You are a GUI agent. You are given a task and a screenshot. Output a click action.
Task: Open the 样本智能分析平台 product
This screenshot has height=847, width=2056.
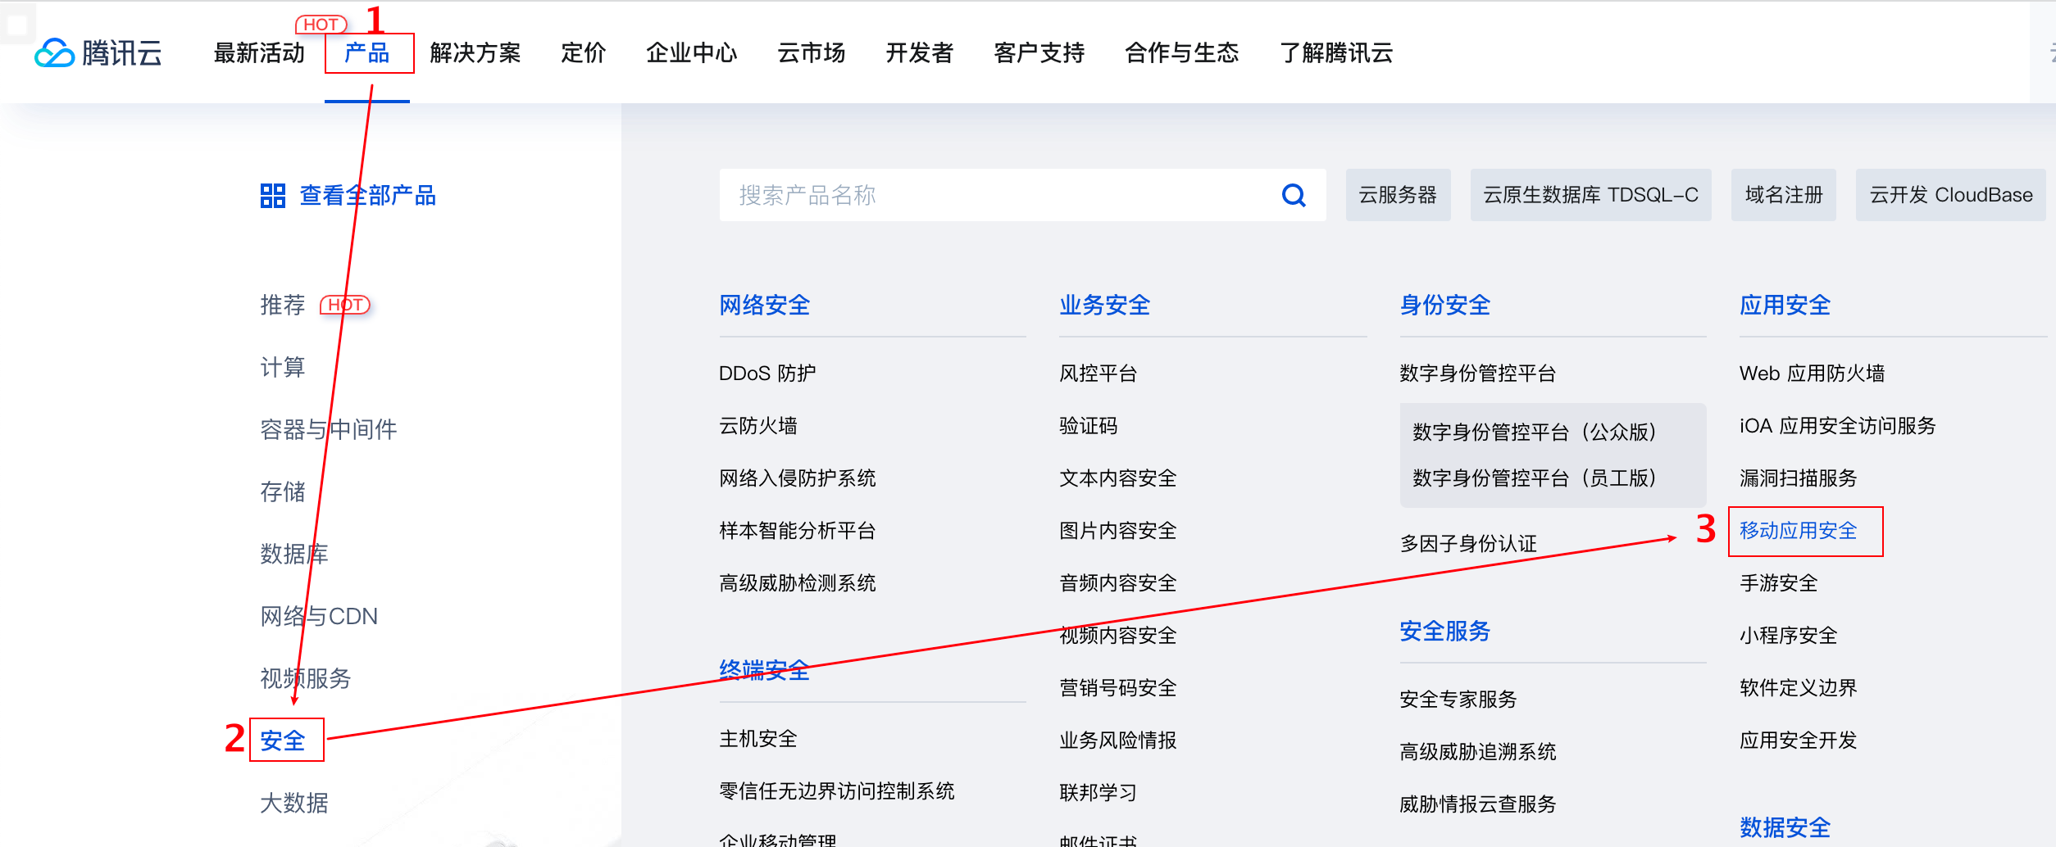tap(798, 531)
